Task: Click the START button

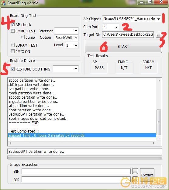Action: pos(123,46)
